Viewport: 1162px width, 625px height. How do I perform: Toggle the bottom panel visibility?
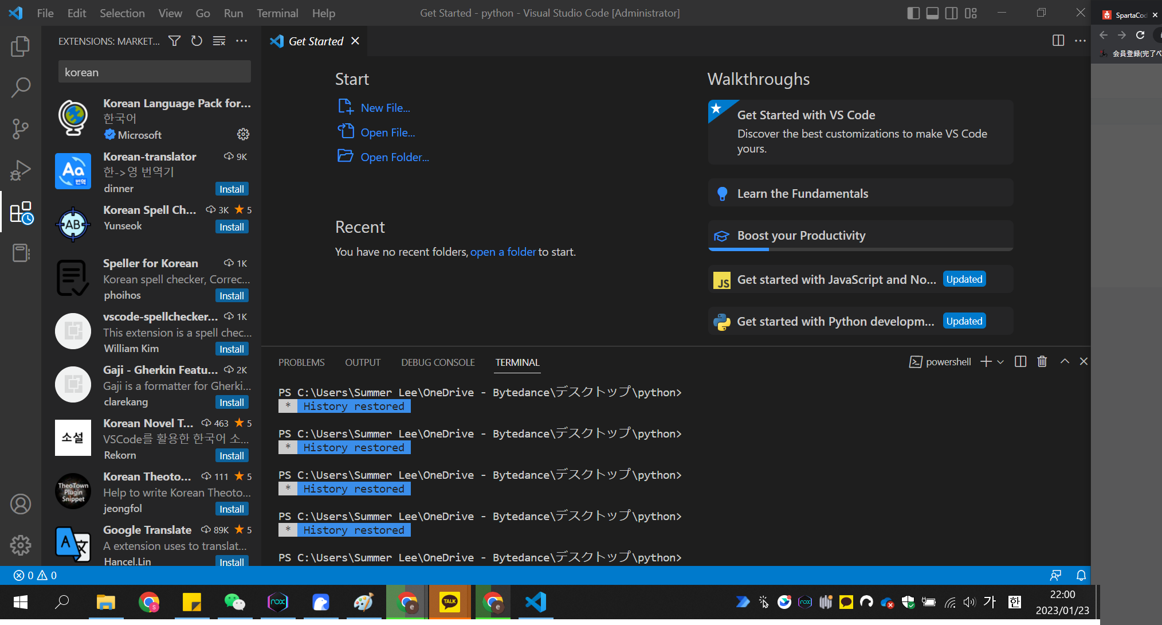tap(933, 13)
